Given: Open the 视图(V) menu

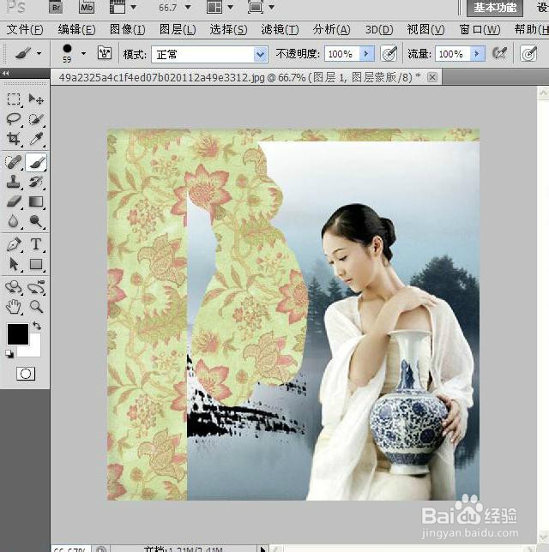Looking at the screenshot, I should click(x=425, y=29).
